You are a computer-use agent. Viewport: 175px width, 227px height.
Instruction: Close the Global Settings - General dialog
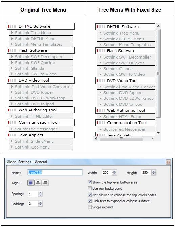(168, 162)
